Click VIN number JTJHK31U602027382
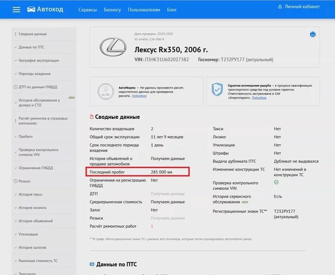 (x=167, y=60)
